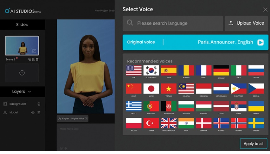Close the Select Voice panel
This screenshot has height=154, width=270.
pos(265,9)
